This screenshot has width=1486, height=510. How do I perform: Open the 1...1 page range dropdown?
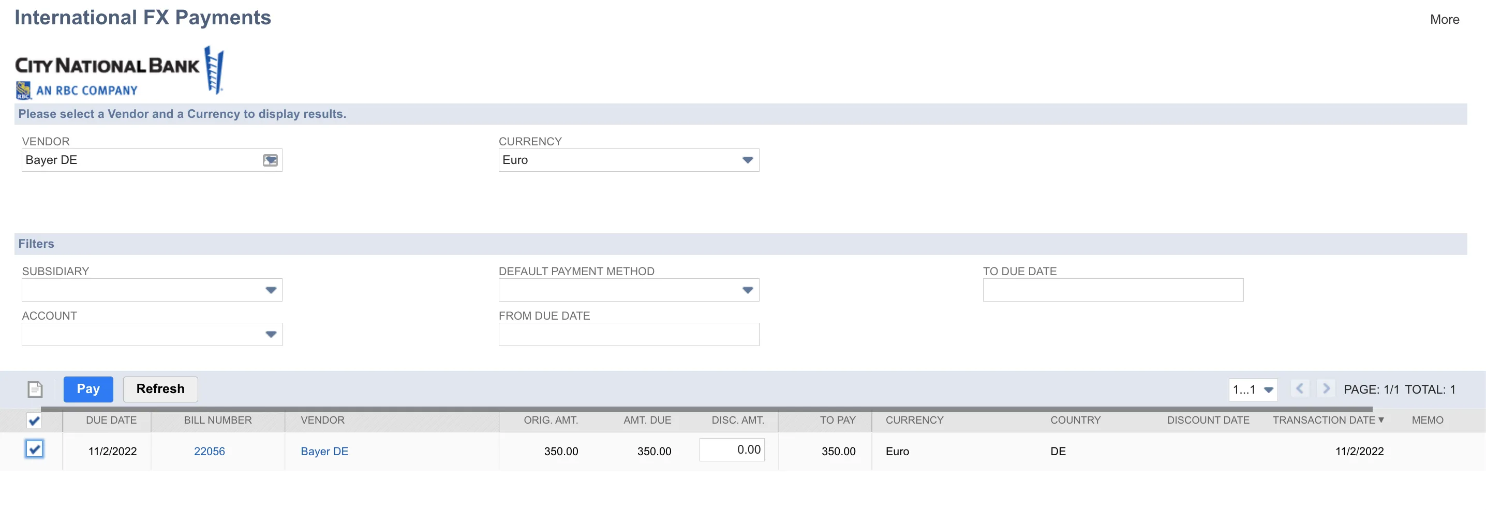pos(1253,389)
